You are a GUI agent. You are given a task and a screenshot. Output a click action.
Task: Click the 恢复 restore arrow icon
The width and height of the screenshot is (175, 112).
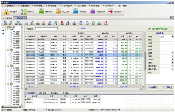[x=68, y=23]
